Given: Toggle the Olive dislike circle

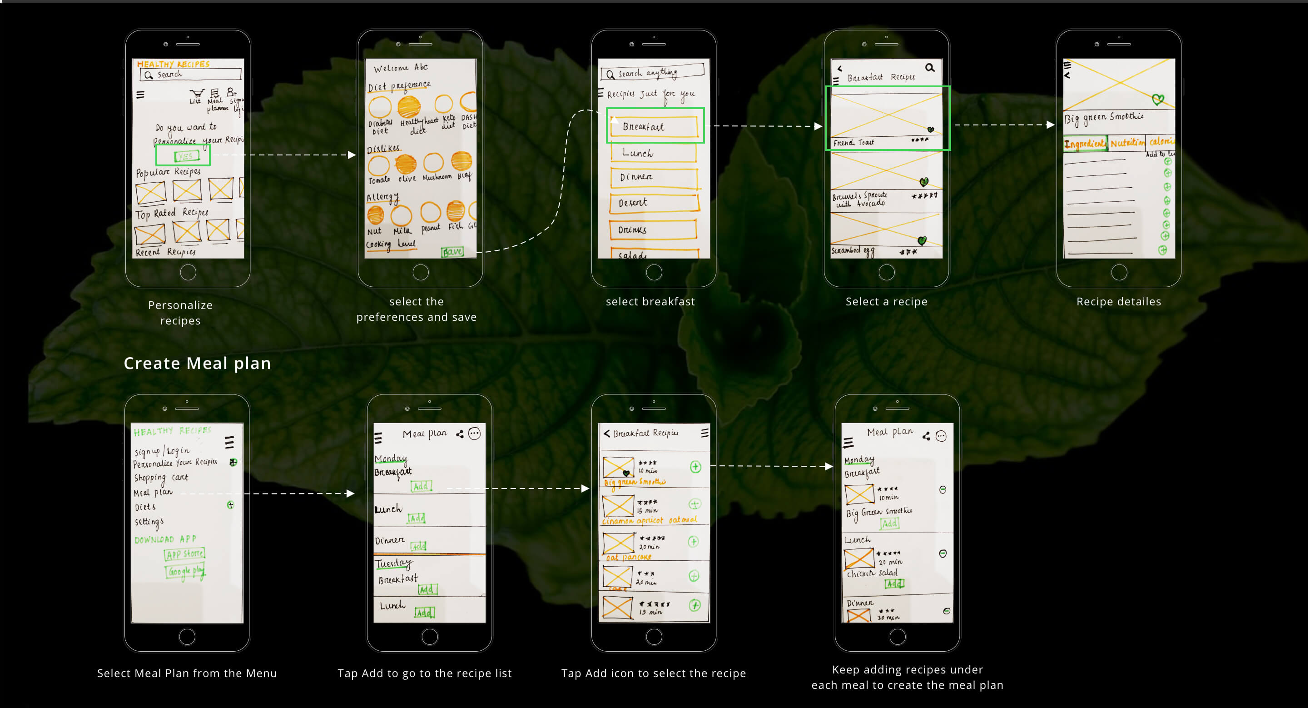Looking at the screenshot, I should coord(406,164).
